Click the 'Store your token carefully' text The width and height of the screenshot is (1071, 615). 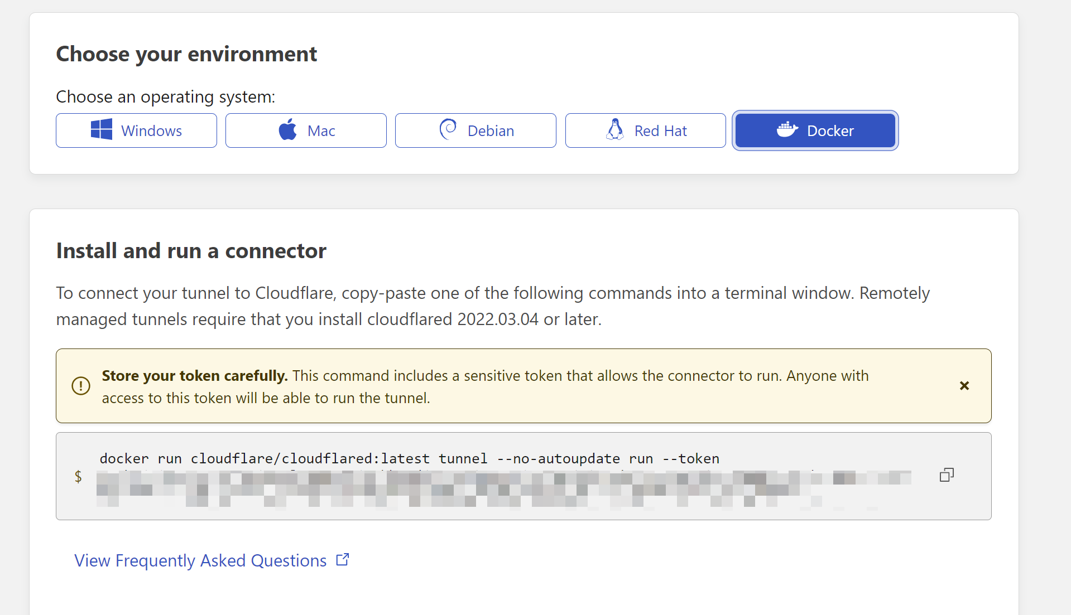coord(194,376)
